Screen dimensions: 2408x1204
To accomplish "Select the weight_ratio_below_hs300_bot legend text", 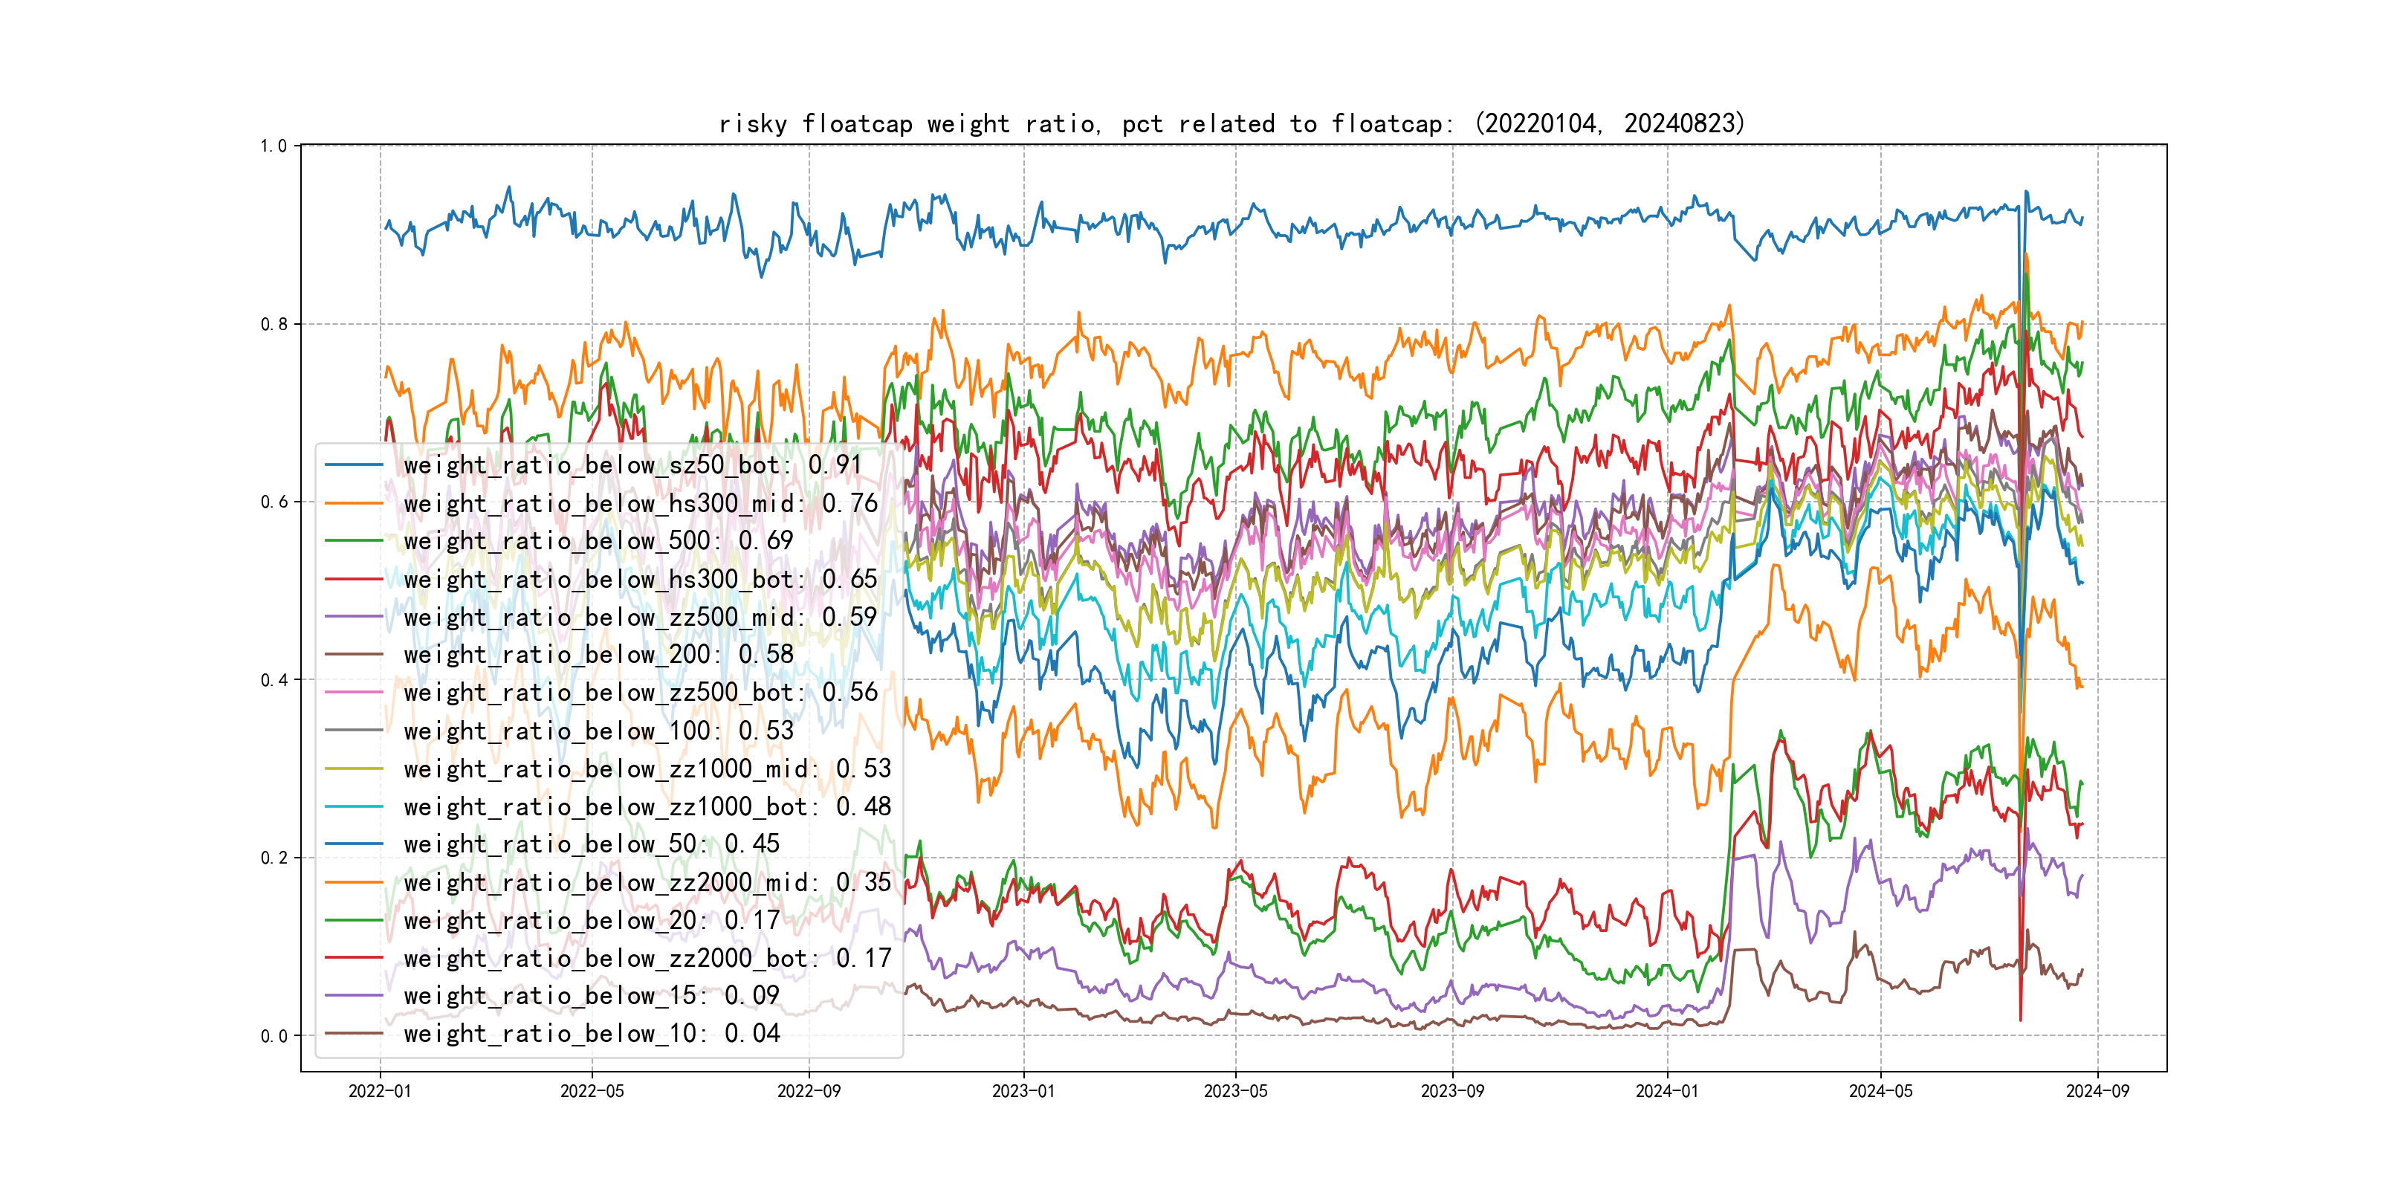I will coord(641,580).
